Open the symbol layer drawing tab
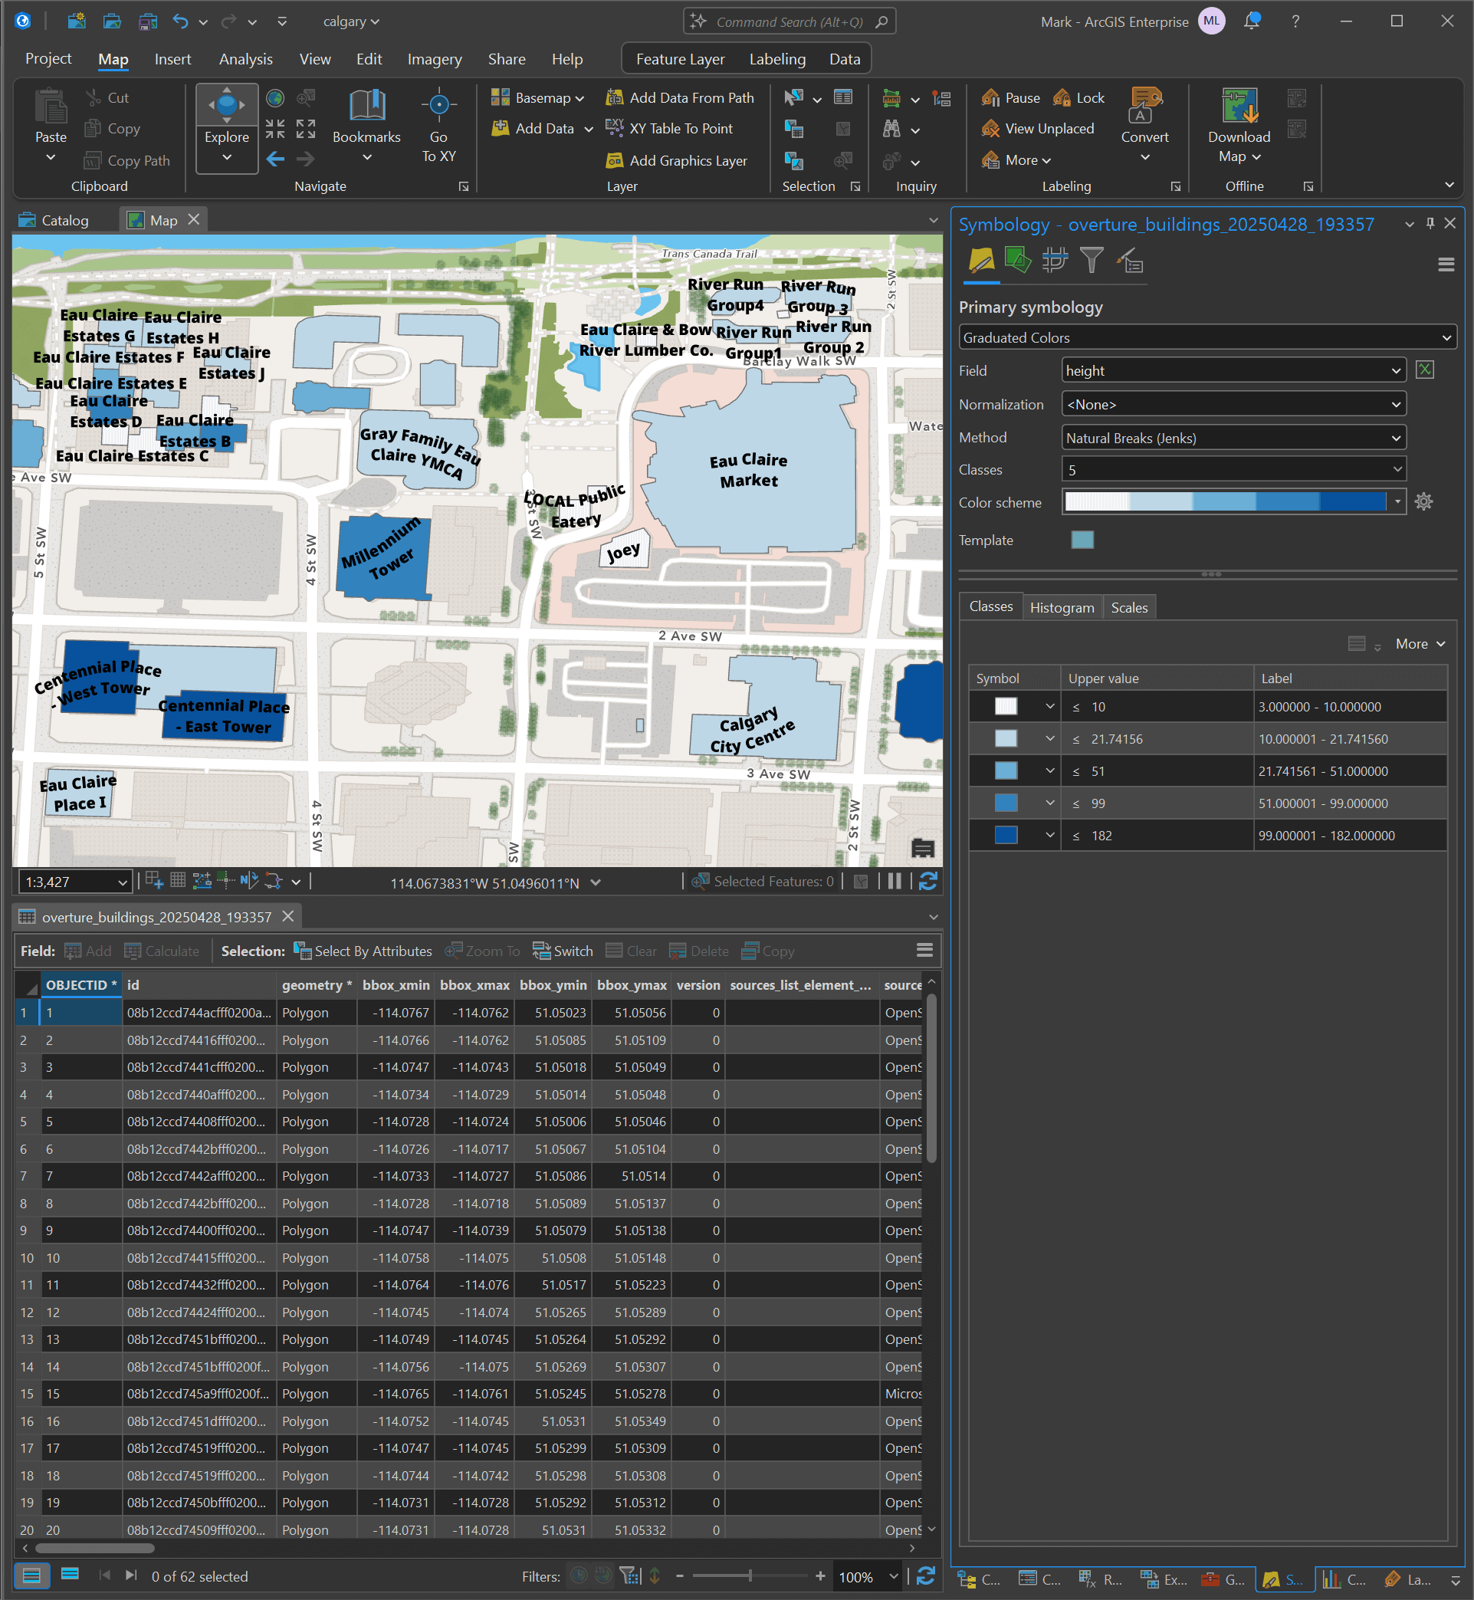The height and width of the screenshot is (1600, 1474). click(x=1055, y=260)
